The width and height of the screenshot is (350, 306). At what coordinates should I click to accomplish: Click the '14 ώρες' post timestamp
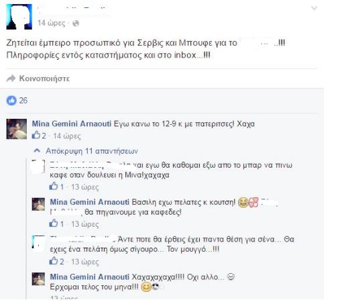pyautogui.click(x=52, y=23)
